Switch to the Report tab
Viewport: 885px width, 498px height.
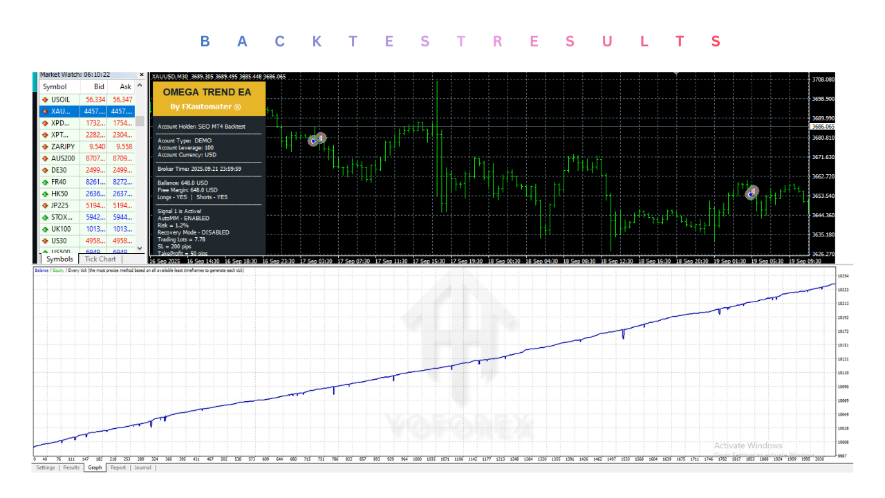(x=118, y=468)
